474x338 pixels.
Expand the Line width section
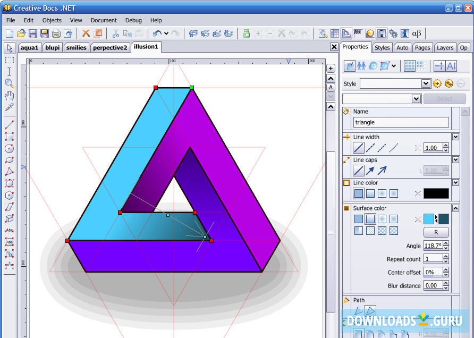click(x=455, y=137)
